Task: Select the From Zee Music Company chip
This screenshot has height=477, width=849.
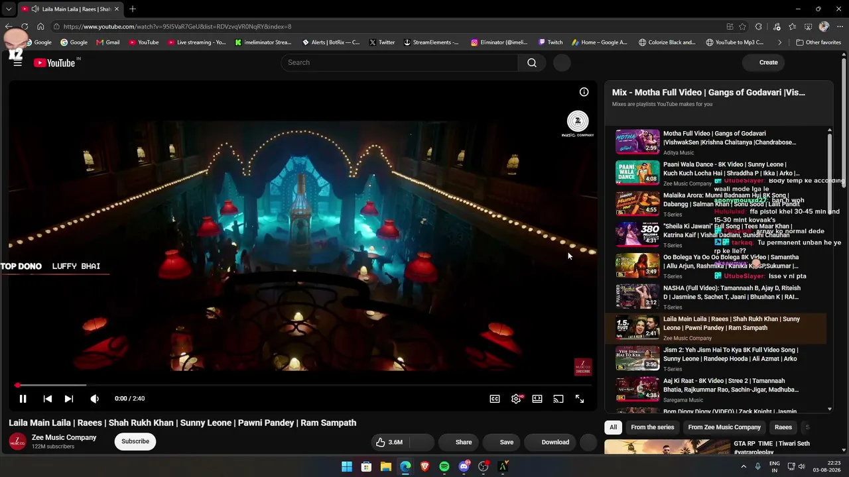Action: 724,427
